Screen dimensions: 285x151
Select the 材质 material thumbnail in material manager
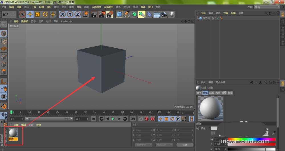pos(13,133)
